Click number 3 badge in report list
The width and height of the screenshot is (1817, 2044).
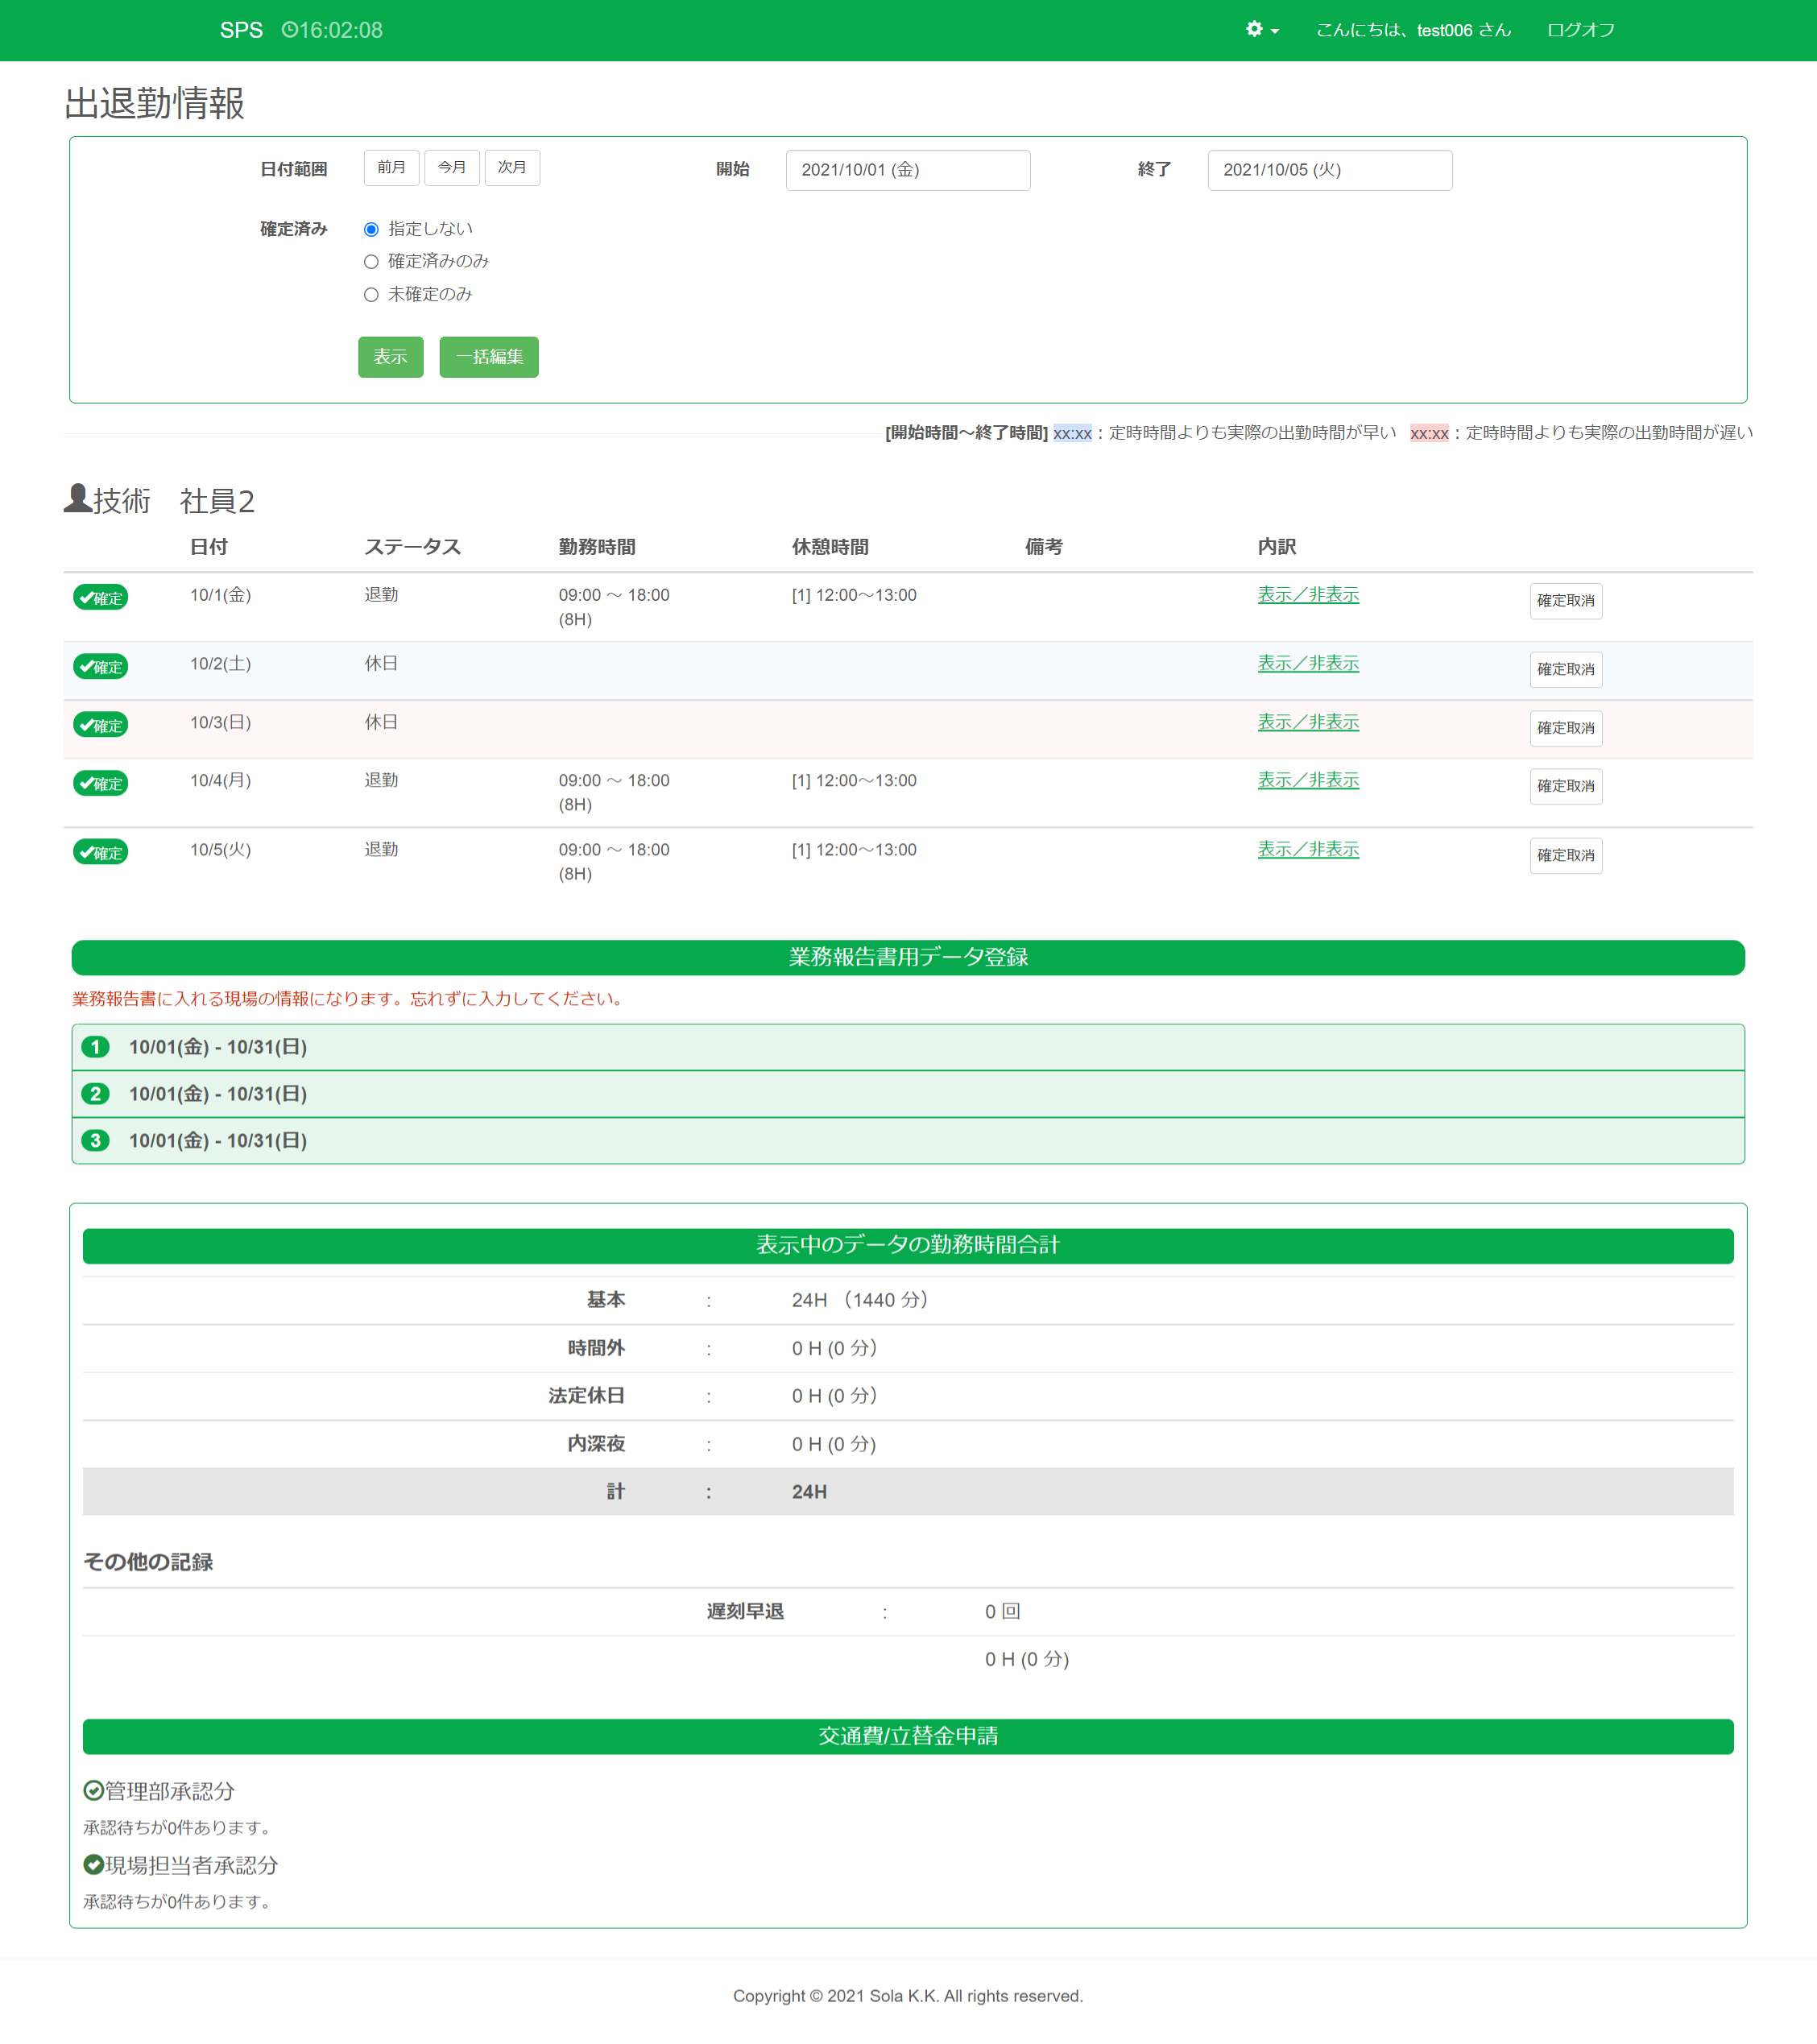[x=95, y=1140]
